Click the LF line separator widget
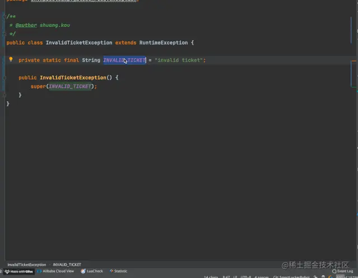Screen dimensions: 358x278 coord(235,277)
